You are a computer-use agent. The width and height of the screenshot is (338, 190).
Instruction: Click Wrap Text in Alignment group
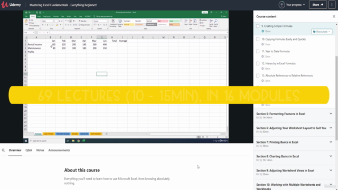pyautogui.click(x=83, y=21)
